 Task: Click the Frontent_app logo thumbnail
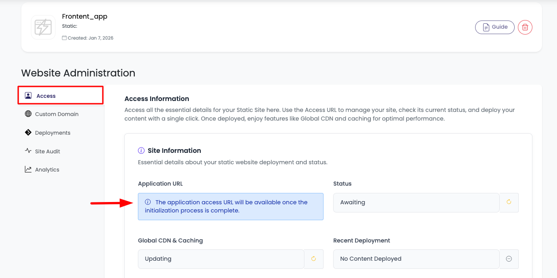pyautogui.click(x=43, y=27)
